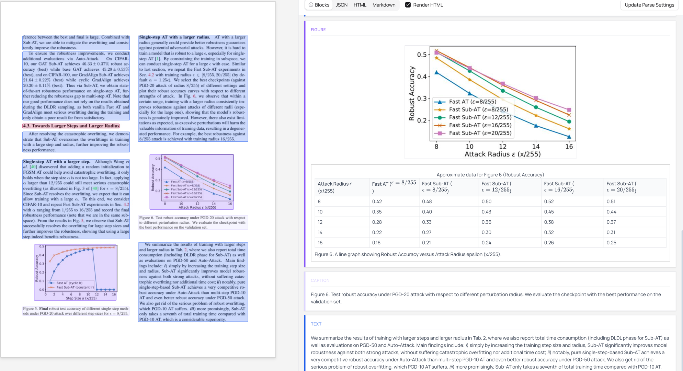The width and height of the screenshot is (683, 371).
Task: Click table cell value 0.51
Action: (x=611, y=201)
